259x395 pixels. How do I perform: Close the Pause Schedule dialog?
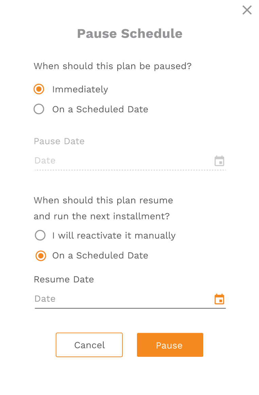(x=247, y=10)
